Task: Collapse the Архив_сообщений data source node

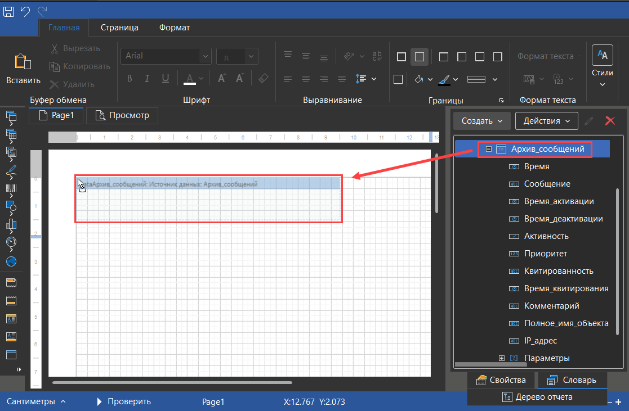Action: [x=489, y=149]
